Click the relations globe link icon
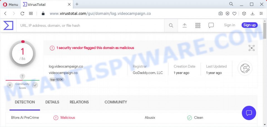The height and width of the screenshot is (127, 267). tap(245, 68)
